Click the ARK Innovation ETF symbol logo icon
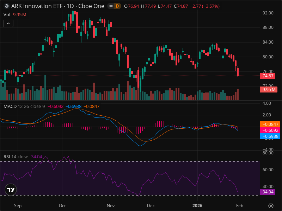Screen dimensions: 282x211 [7, 6]
